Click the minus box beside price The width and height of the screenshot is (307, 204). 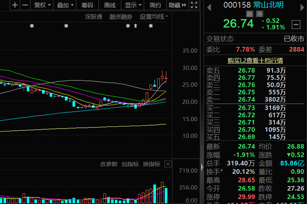coord(296,24)
